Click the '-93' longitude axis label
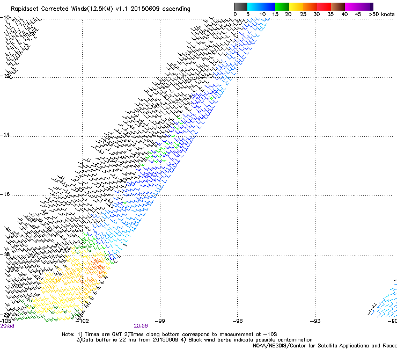397x349 pixels. [x=315, y=321]
